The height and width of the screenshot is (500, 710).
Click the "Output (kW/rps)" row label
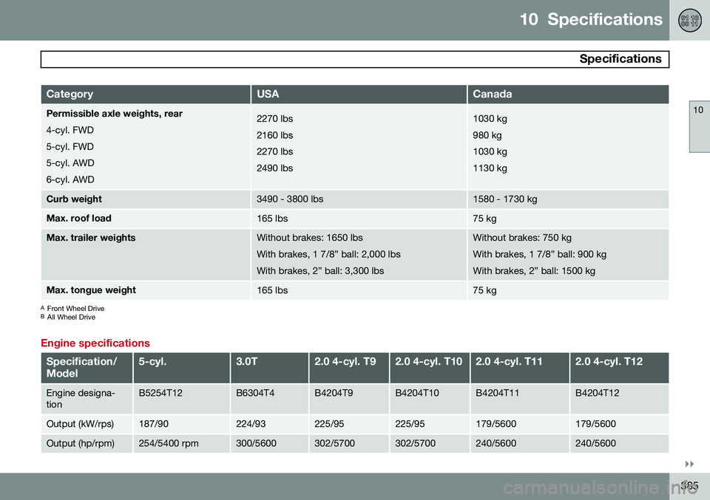pos(80,424)
